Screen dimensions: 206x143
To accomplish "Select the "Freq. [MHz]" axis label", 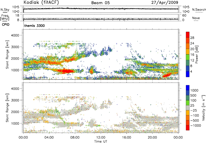I will click(5, 18).
